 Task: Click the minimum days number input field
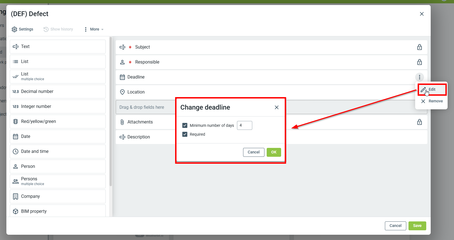click(244, 125)
